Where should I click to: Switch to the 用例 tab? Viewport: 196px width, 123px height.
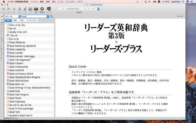coord(15,20)
